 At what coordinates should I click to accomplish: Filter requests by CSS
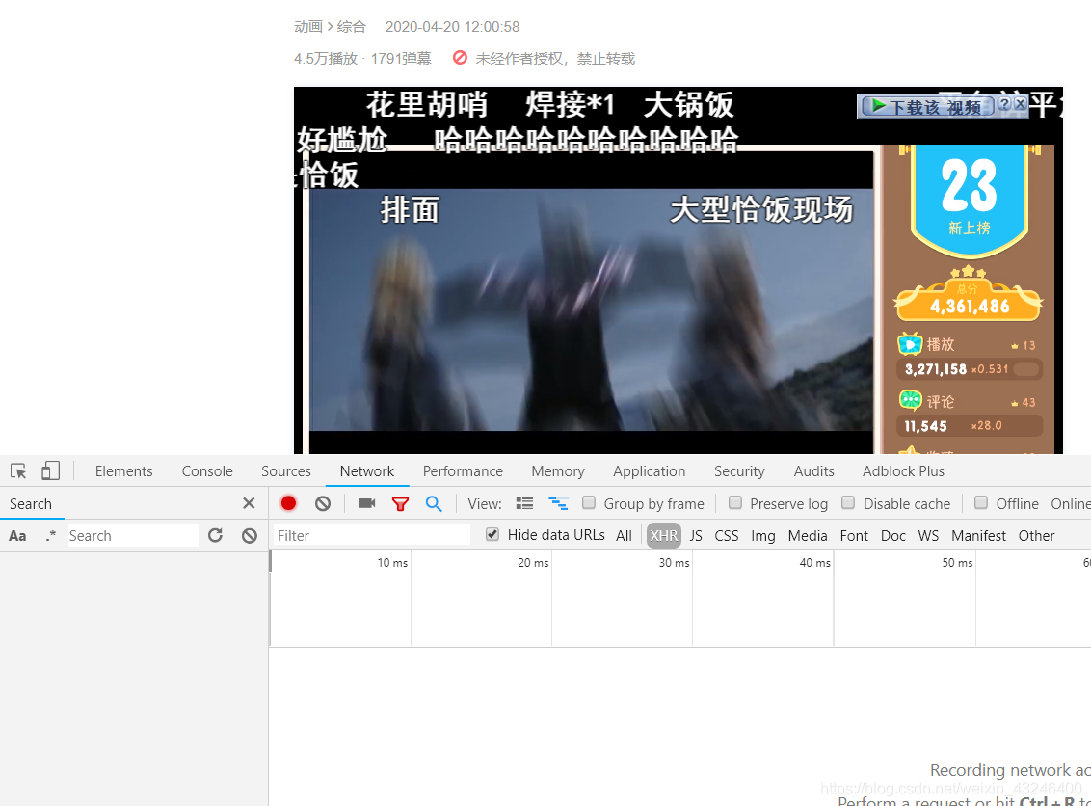tap(727, 536)
